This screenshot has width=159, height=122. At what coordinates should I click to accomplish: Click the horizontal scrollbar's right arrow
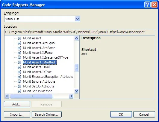pyautogui.click(x=71, y=96)
